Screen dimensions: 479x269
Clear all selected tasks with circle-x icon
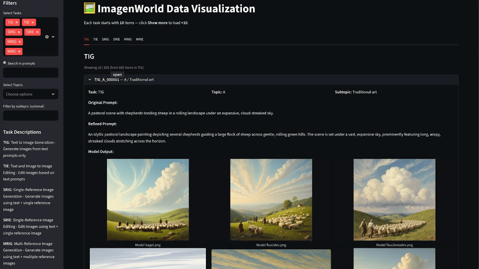[47, 37]
